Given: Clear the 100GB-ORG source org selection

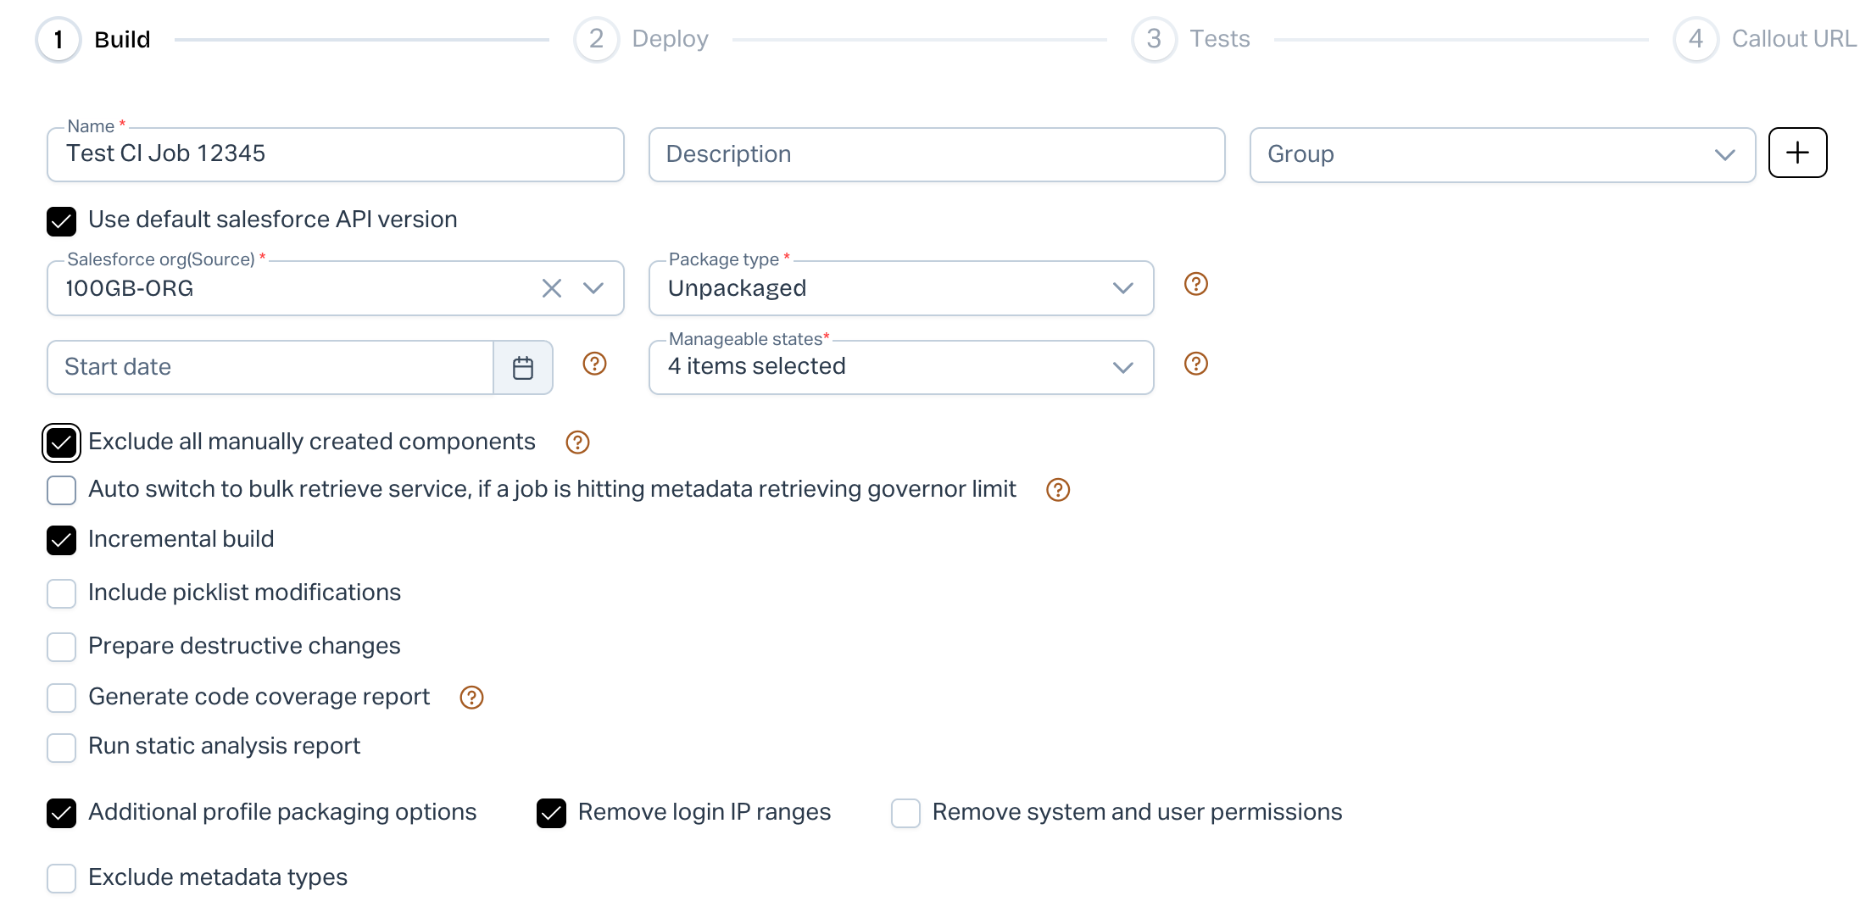Looking at the screenshot, I should [551, 288].
